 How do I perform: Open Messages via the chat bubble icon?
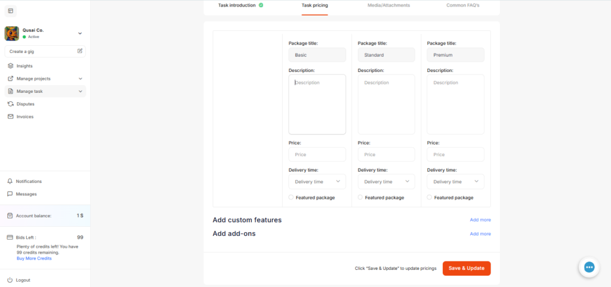point(10,194)
